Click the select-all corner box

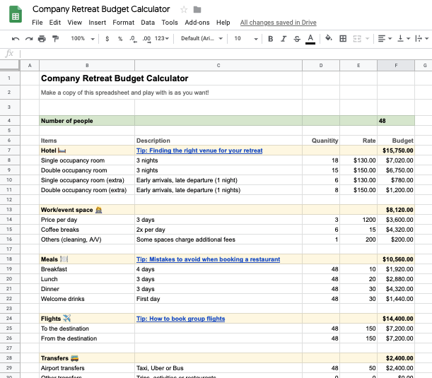pos(10,66)
